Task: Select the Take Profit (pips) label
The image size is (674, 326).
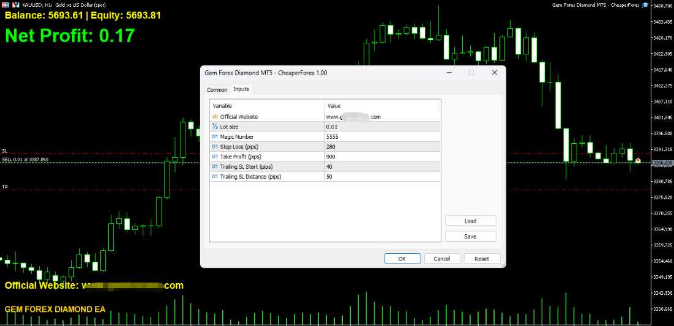Action: [241, 157]
